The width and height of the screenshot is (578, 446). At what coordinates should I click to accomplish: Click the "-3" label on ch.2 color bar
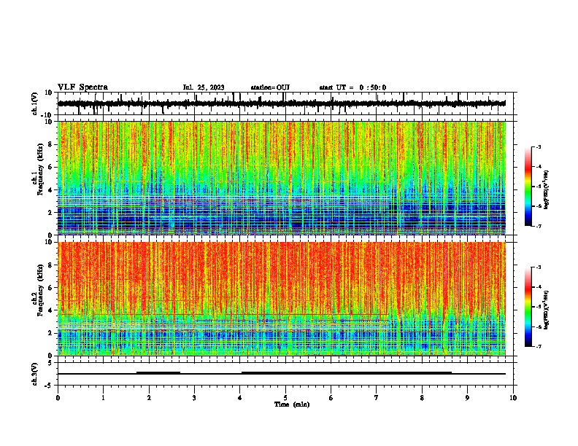pos(539,267)
